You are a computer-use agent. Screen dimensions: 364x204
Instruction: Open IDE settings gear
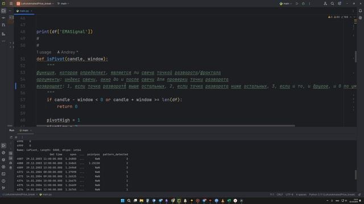(x=340, y=4)
